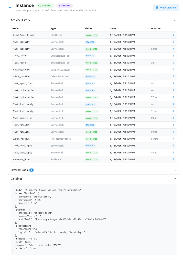
Task: Click the Variables heading
Action: [16, 179]
